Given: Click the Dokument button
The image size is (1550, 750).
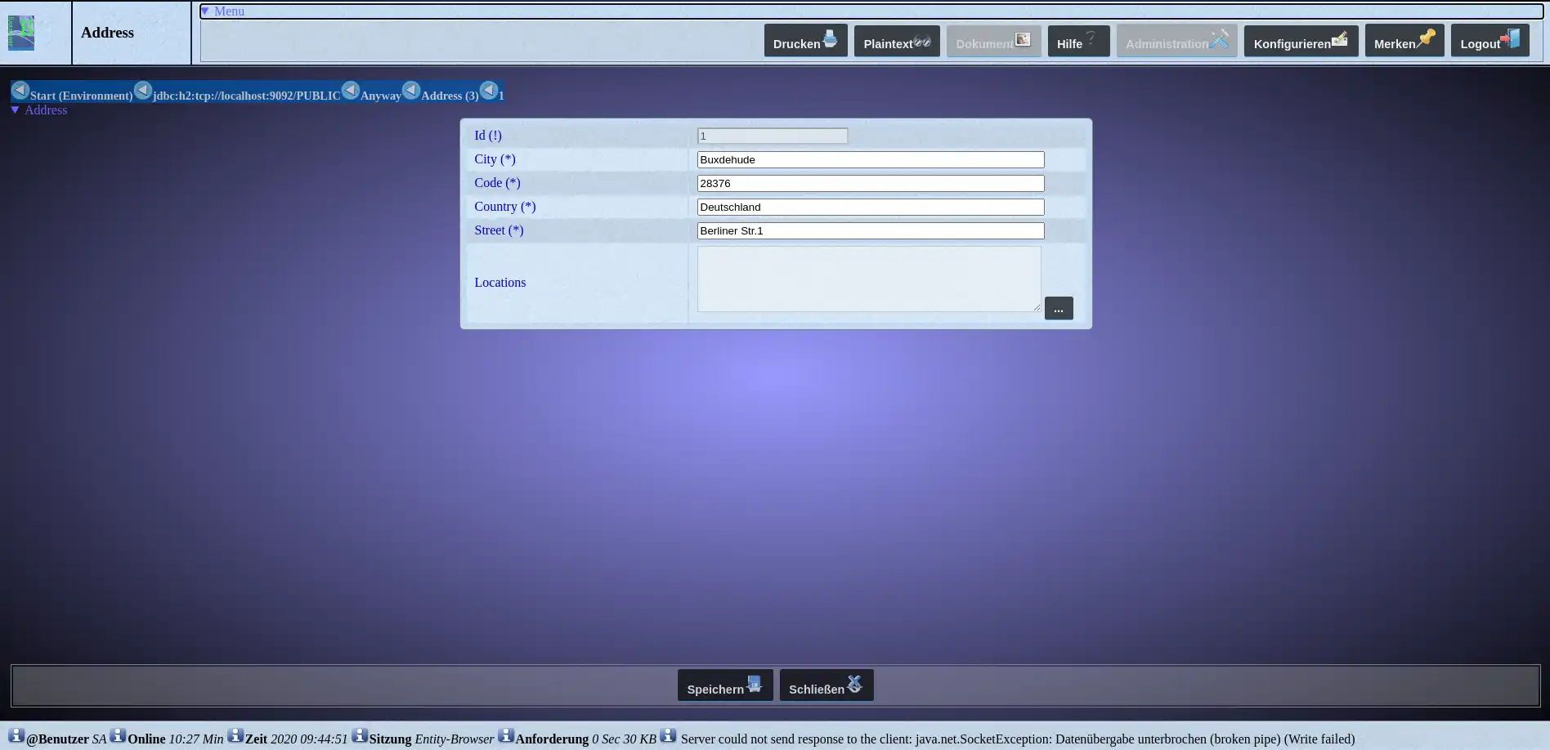Looking at the screenshot, I should 993,41.
